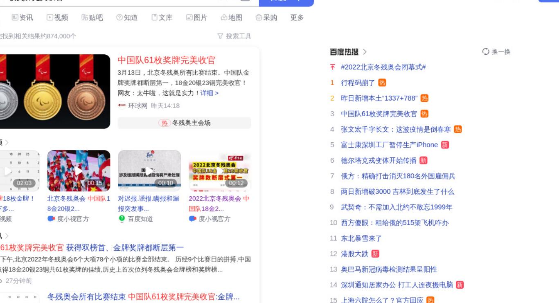Image resolution: width=559 pixels, height=303 pixels.
Task: Open result 冬残奥会所有比赛结束 中国队61枚奖牌完美收官
Action: 143,297
